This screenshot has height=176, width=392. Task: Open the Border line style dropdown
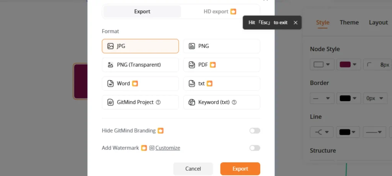[322, 98]
